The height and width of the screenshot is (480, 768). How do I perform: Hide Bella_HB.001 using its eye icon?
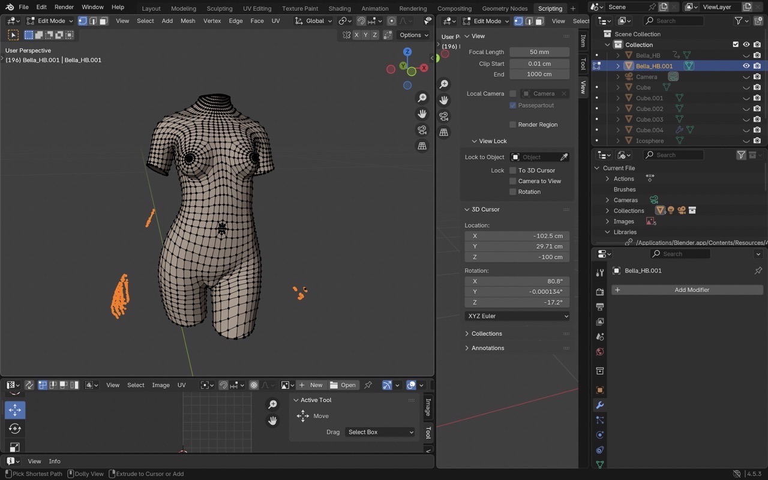click(746, 66)
